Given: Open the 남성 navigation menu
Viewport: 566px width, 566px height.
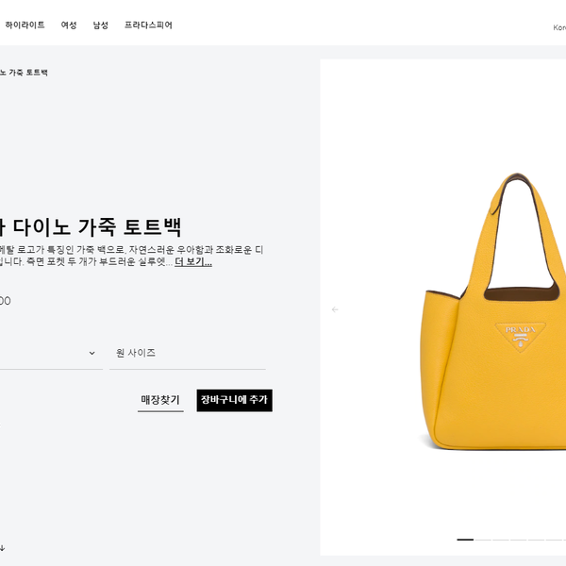Looking at the screenshot, I should point(101,25).
